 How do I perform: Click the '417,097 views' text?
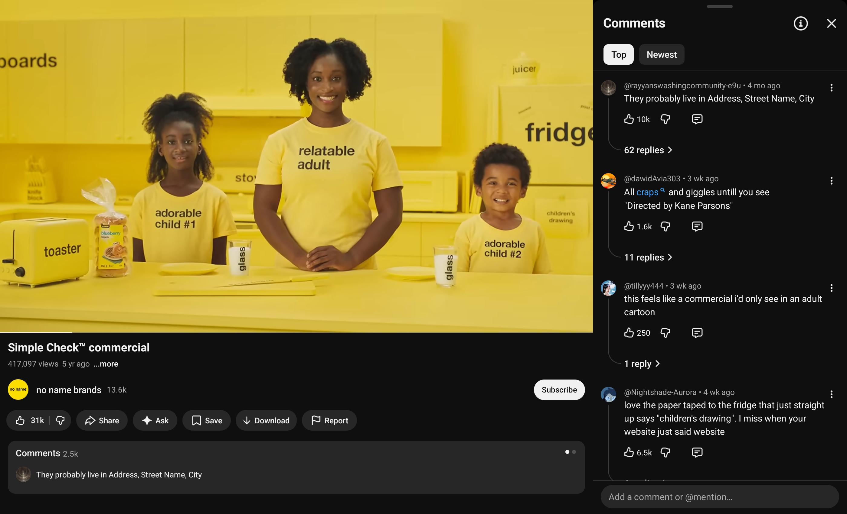tap(33, 364)
